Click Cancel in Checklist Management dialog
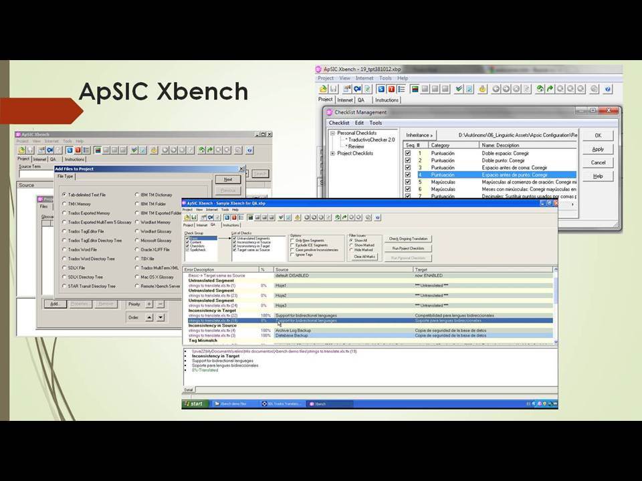 click(598, 162)
